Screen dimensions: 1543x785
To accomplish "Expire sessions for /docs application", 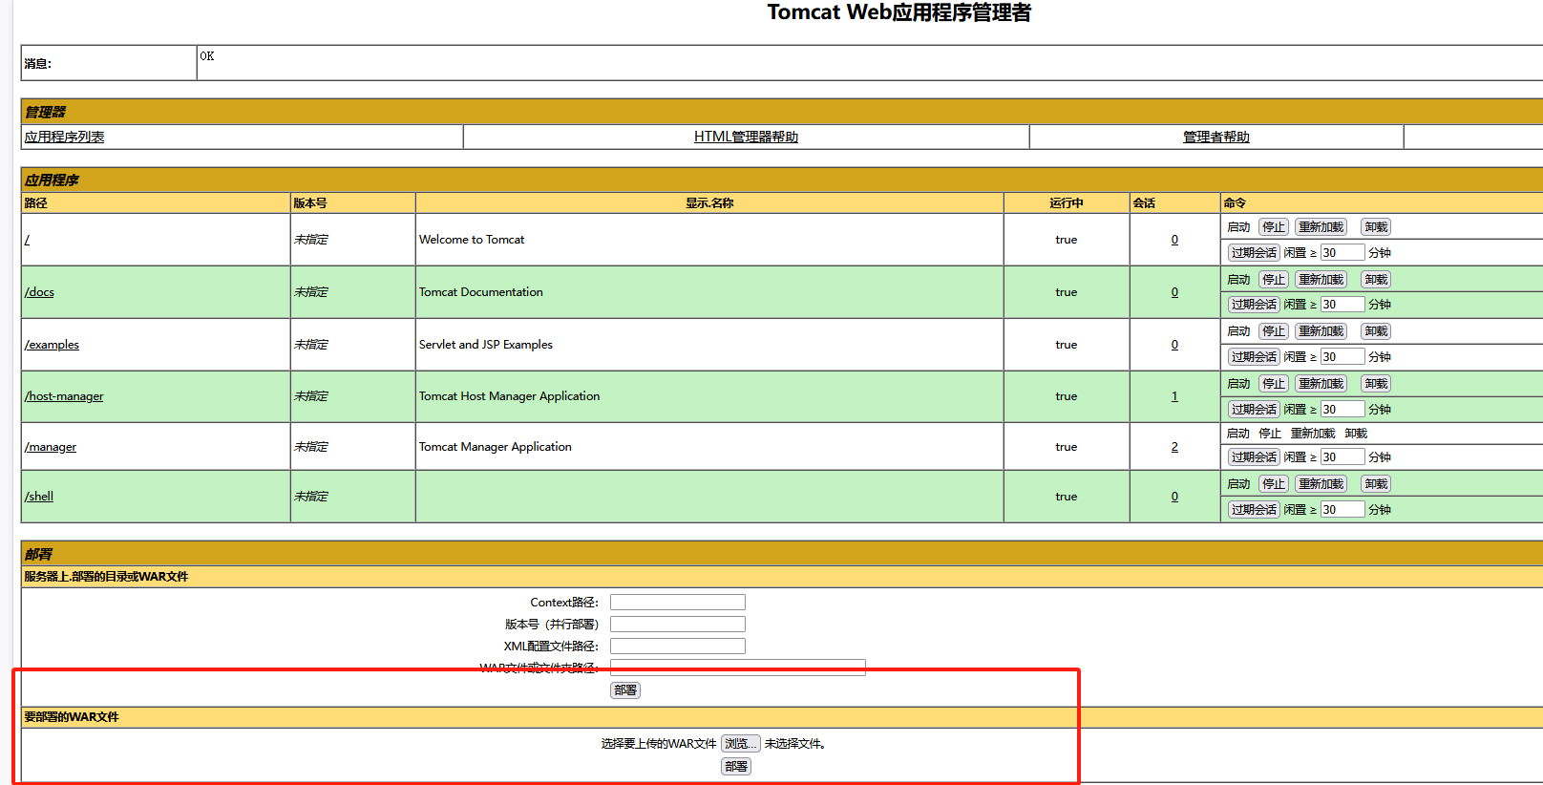I will click(1254, 305).
